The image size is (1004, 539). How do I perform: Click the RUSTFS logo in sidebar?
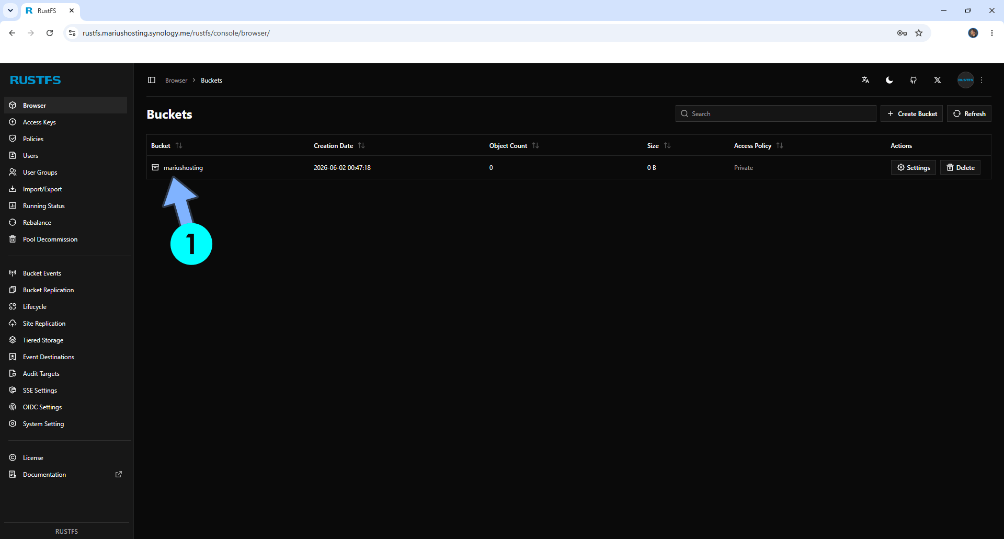pyautogui.click(x=35, y=80)
